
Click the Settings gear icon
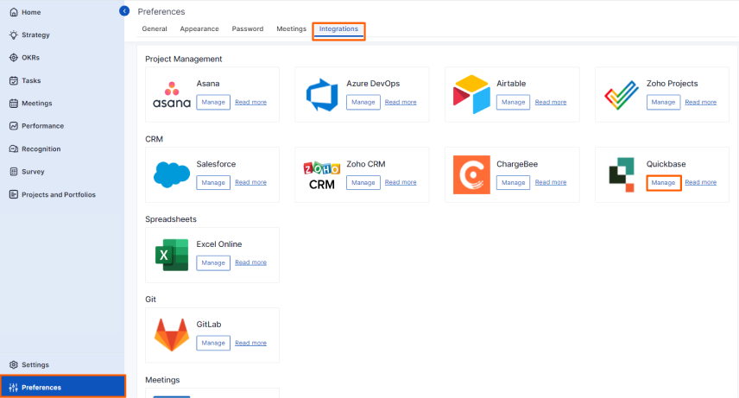click(14, 364)
